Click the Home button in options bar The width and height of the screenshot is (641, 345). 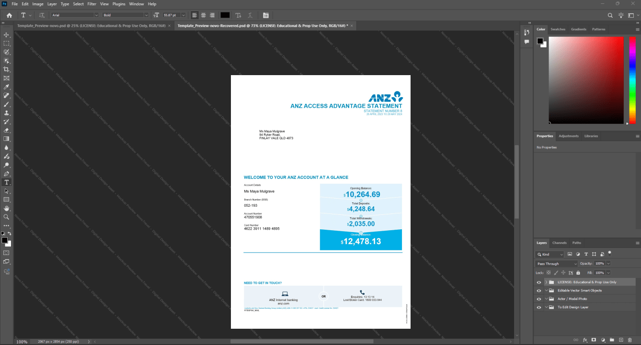9,15
